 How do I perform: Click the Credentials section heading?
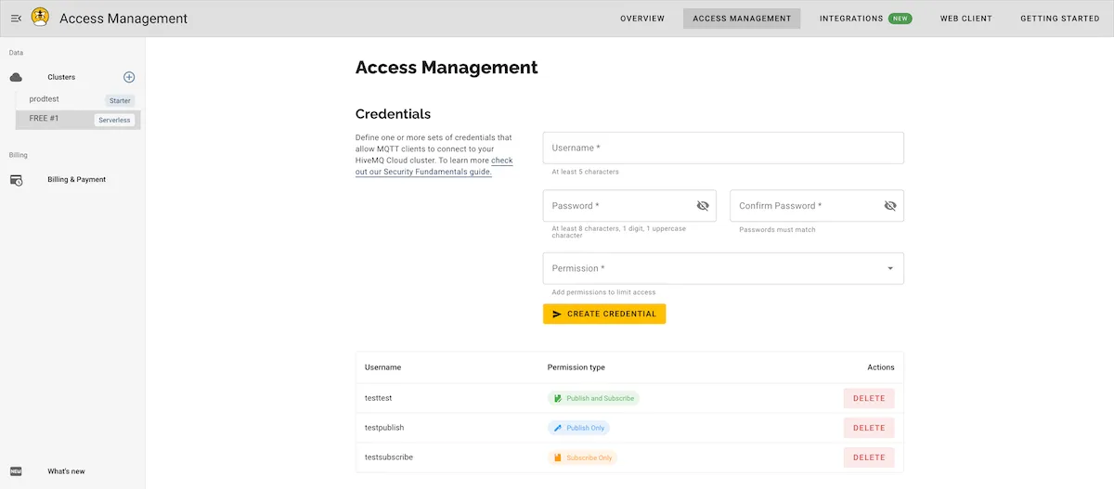393,114
